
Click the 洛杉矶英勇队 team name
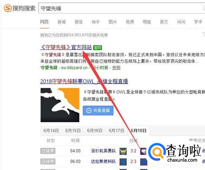coord(103,151)
